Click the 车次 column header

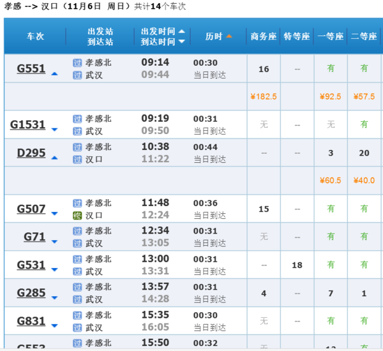pyautogui.click(x=35, y=36)
